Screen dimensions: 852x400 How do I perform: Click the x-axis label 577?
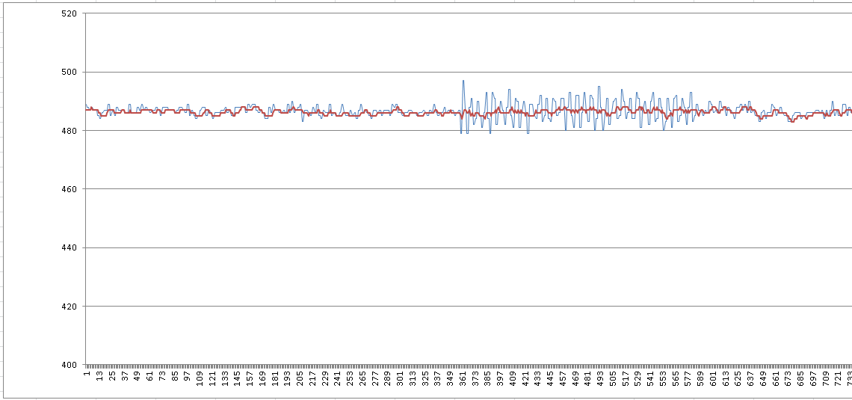(688, 378)
